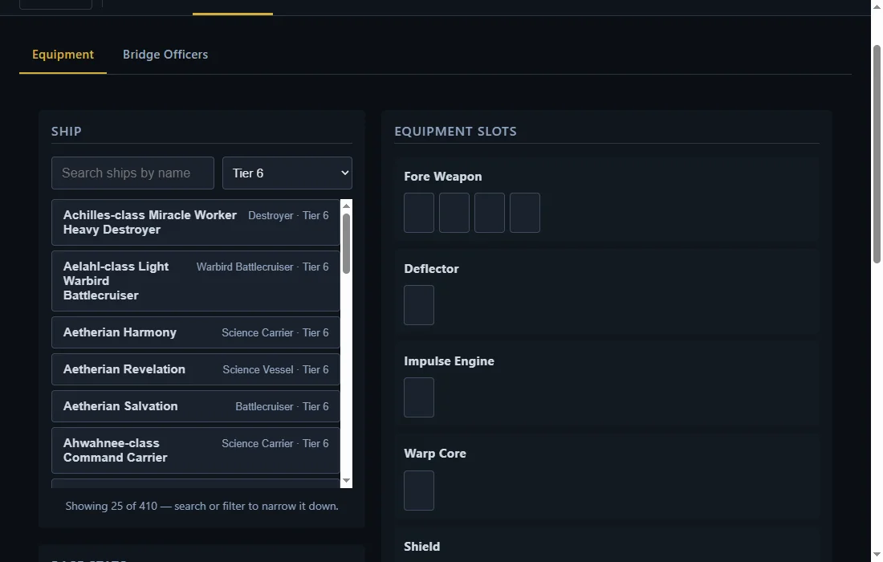
Task: Click the 'SHIP' panel heading
Action: (67, 131)
